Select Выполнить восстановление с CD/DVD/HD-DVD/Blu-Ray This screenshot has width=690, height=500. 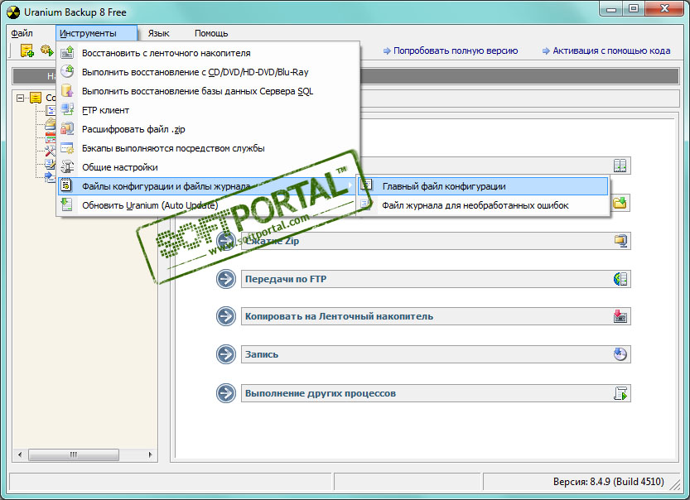(208, 72)
